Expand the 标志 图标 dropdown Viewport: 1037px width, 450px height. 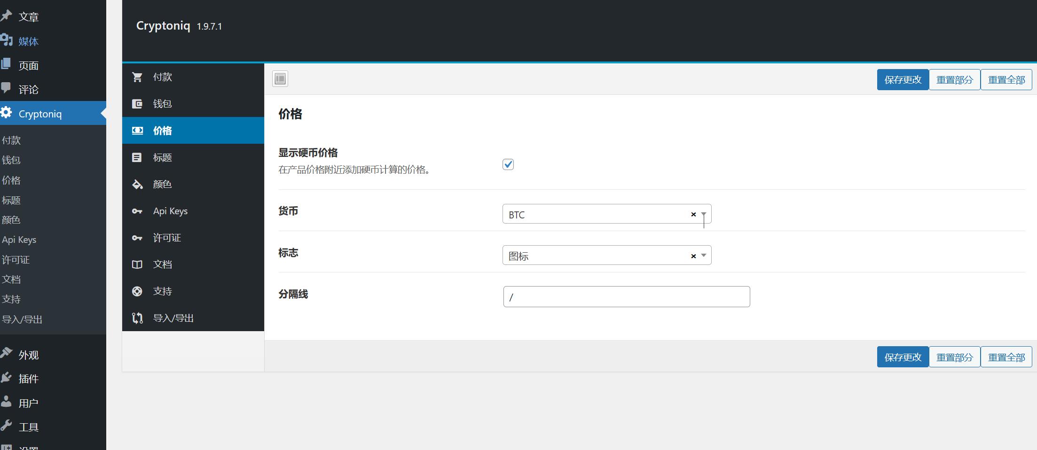coord(704,256)
